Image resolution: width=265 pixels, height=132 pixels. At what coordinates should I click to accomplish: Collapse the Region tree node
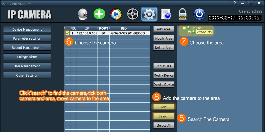179,28
